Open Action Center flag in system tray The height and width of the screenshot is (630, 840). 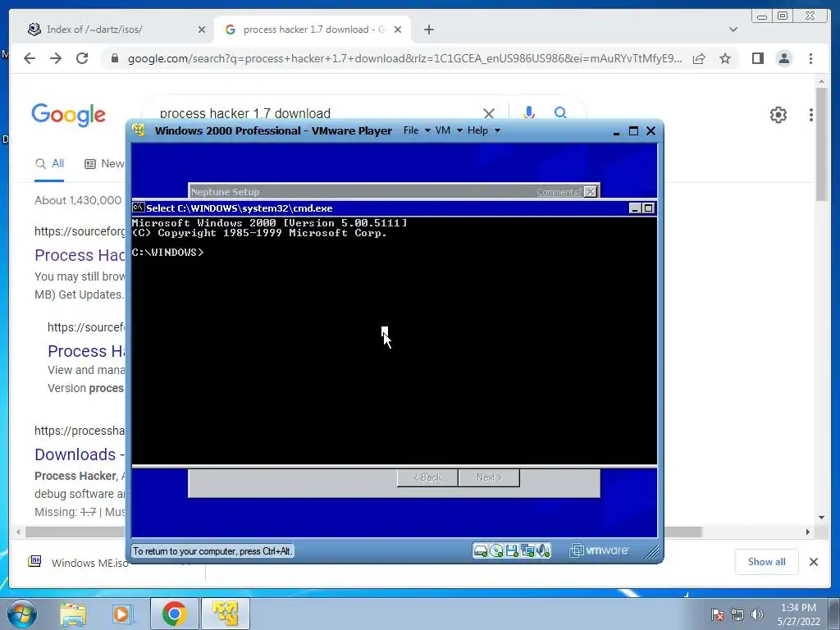click(x=718, y=614)
